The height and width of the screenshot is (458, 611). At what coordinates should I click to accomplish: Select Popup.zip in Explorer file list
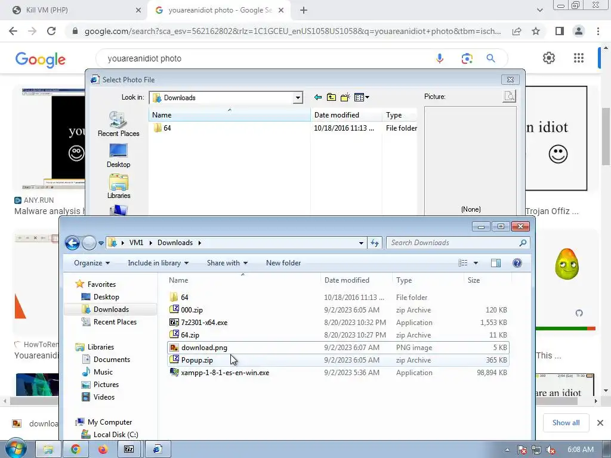338,360
